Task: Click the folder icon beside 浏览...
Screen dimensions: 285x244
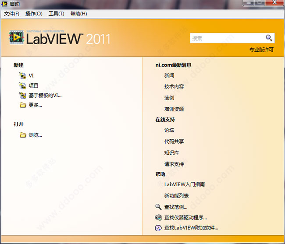Action: coord(23,135)
